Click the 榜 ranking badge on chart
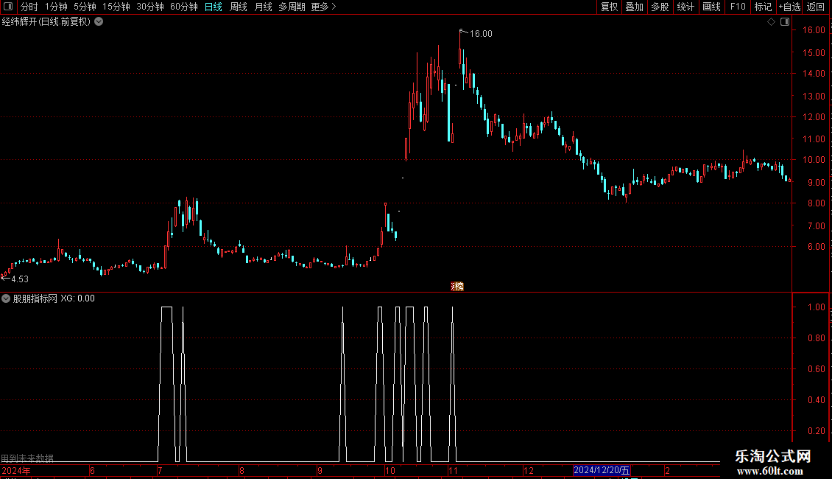Screen dimensions: 832x479 click(457, 286)
